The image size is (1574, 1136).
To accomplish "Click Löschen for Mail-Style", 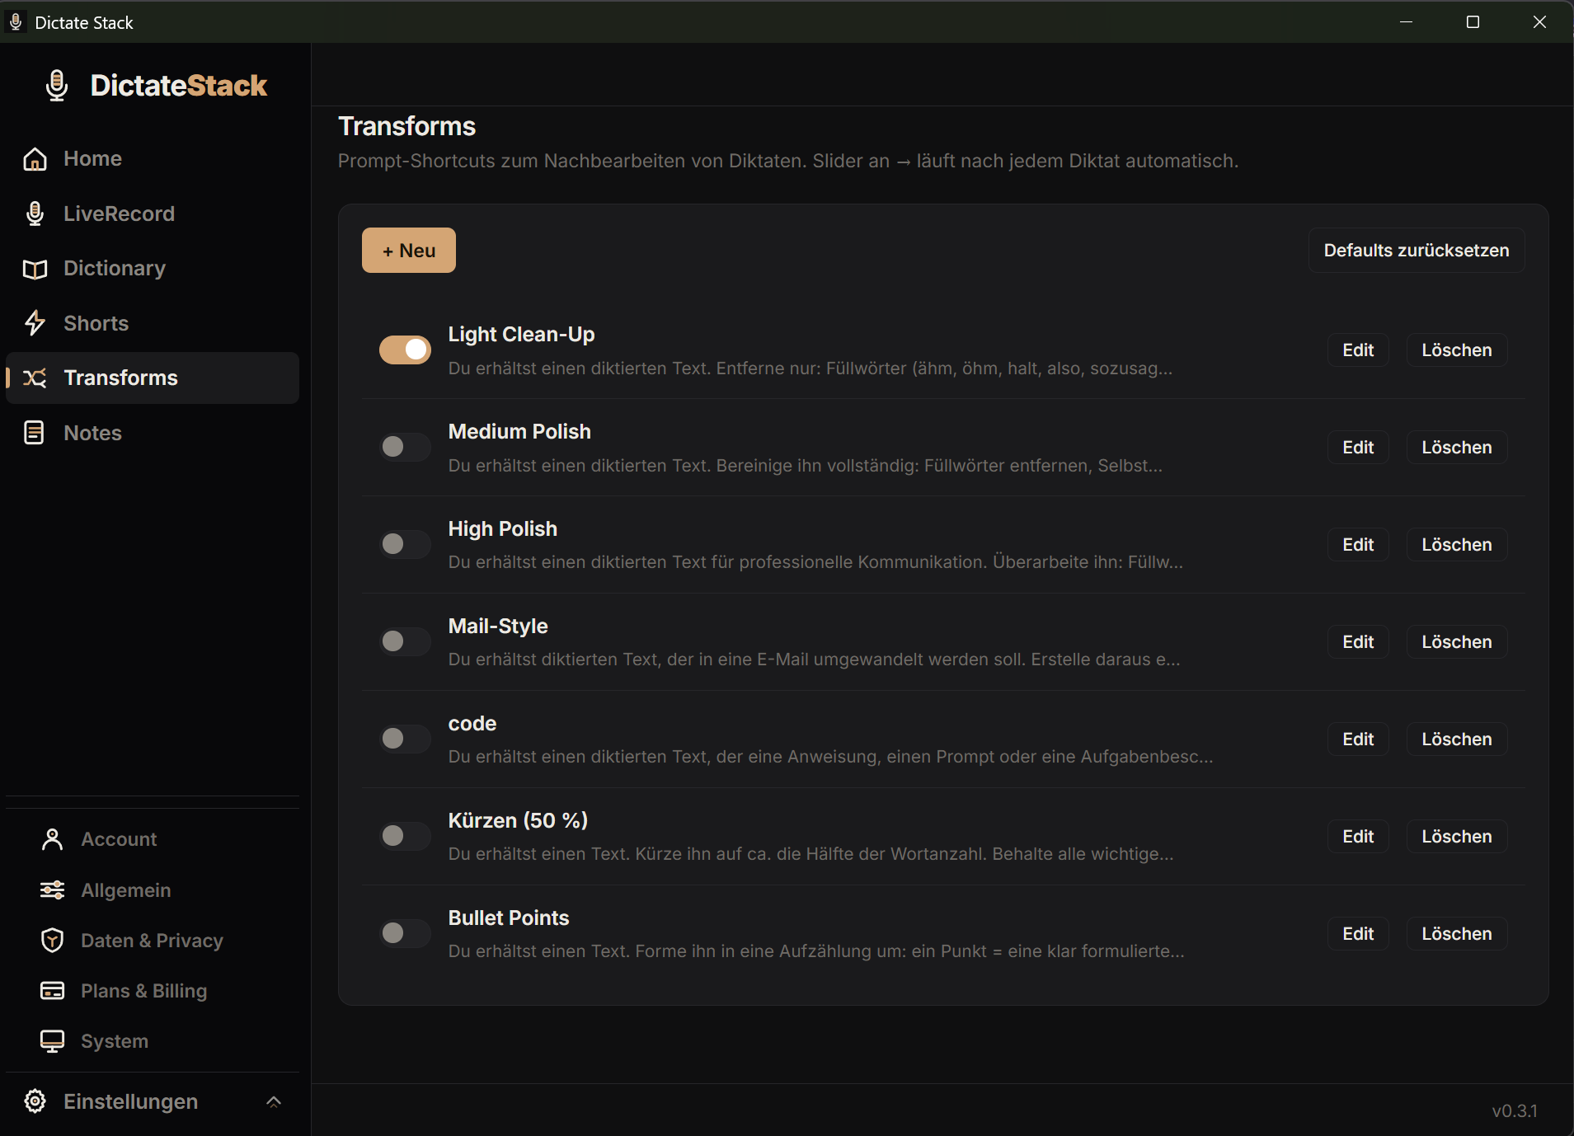I will click(x=1457, y=642).
